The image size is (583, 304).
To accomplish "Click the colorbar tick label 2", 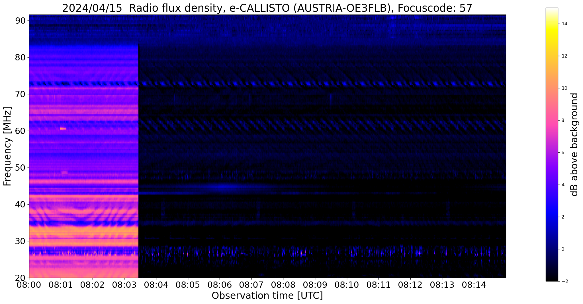I will coord(562,217).
